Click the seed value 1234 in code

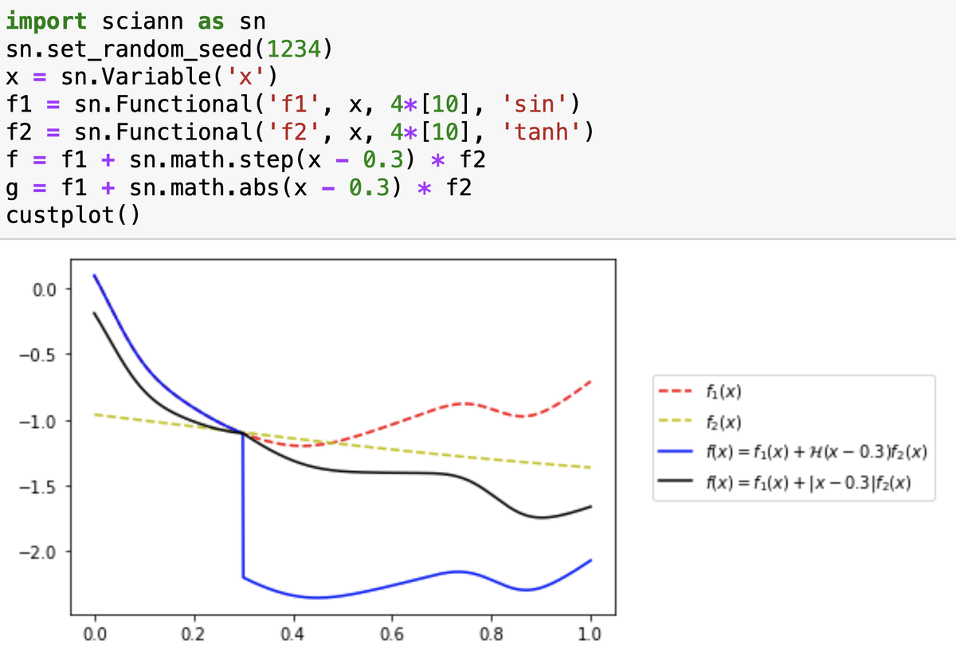[x=295, y=49]
